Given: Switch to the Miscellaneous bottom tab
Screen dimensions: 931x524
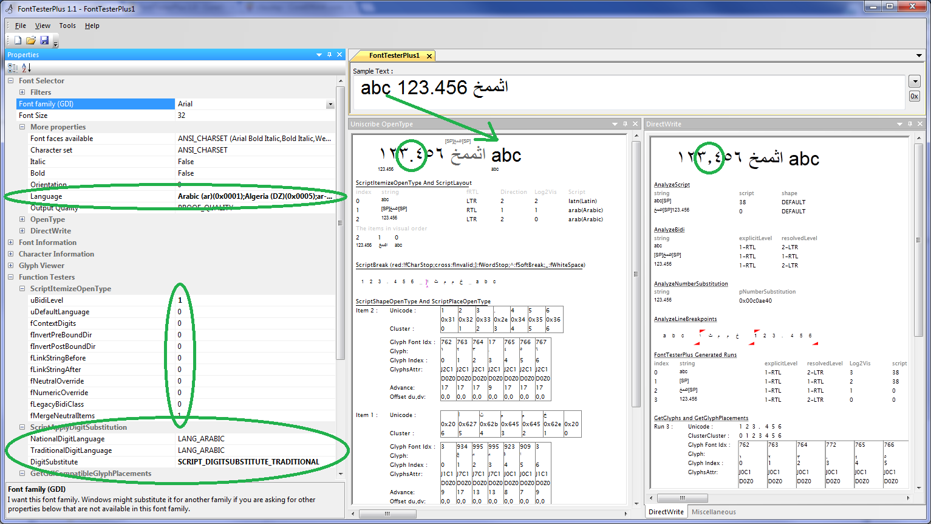Looking at the screenshot, I should (714, 512).
